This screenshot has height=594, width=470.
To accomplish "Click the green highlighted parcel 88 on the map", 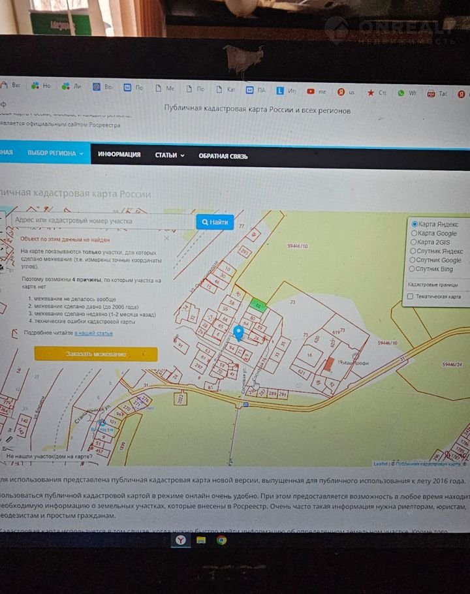I will click(x=258, y=305).
